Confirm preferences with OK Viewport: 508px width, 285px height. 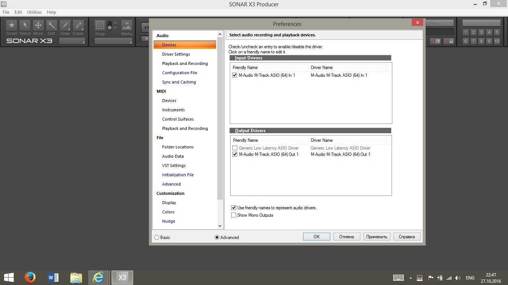316,237
